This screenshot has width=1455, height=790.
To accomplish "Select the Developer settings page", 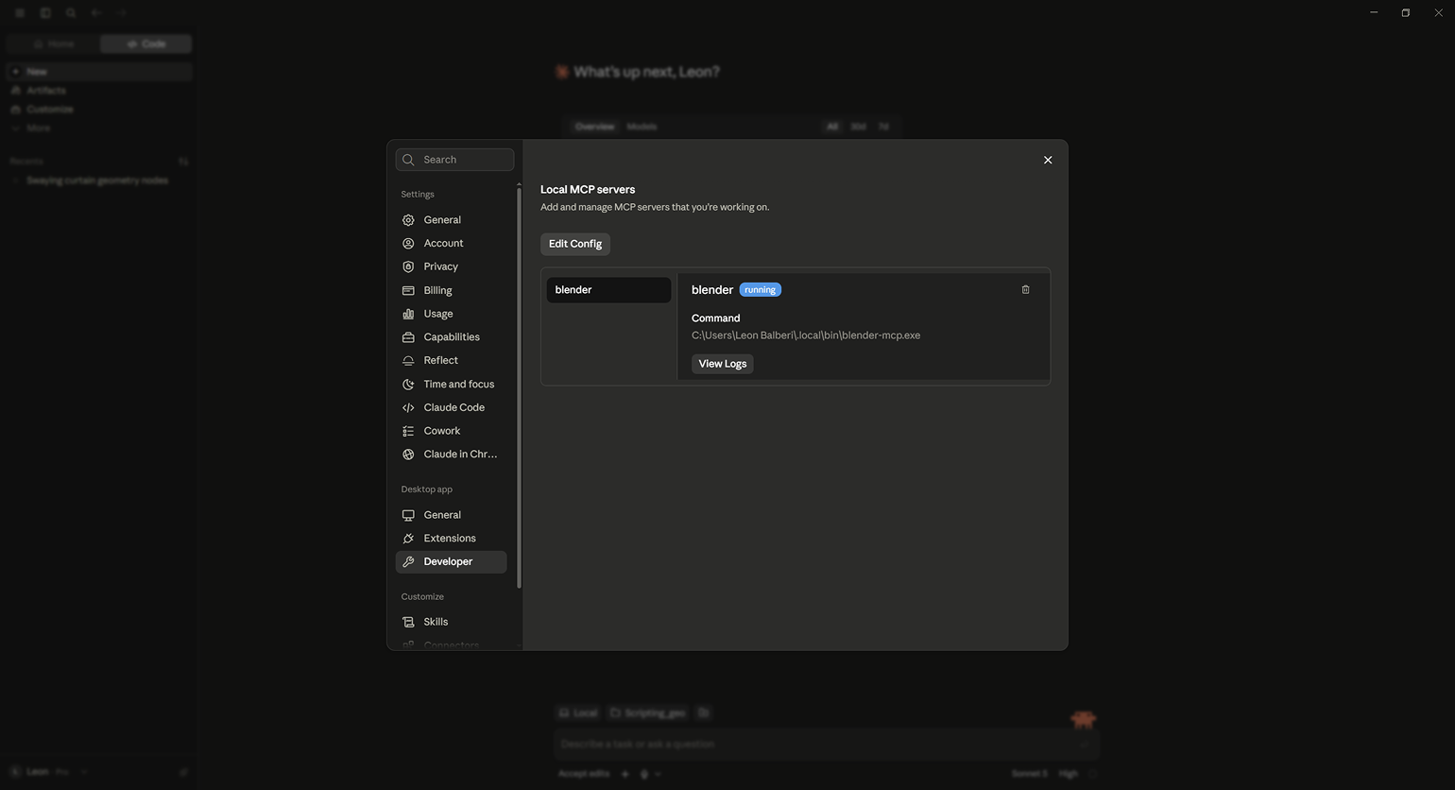I will tap(452, 562).
